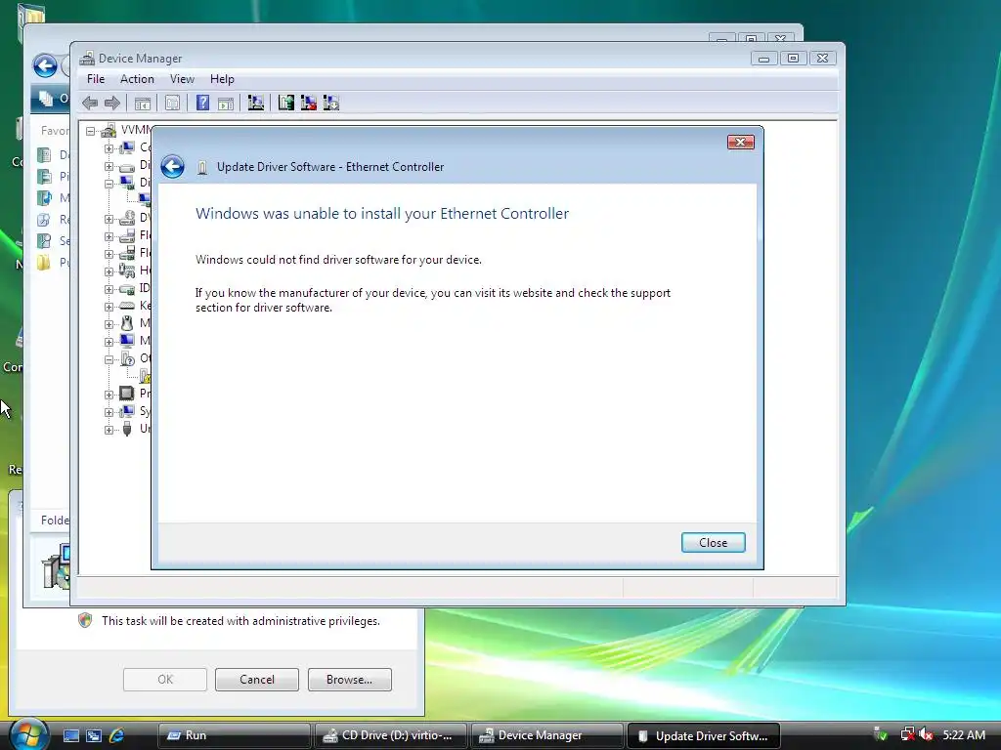Expand the Disk drives category node
Viewport: 1001px width, 750px height.
[x=109, y=166]
